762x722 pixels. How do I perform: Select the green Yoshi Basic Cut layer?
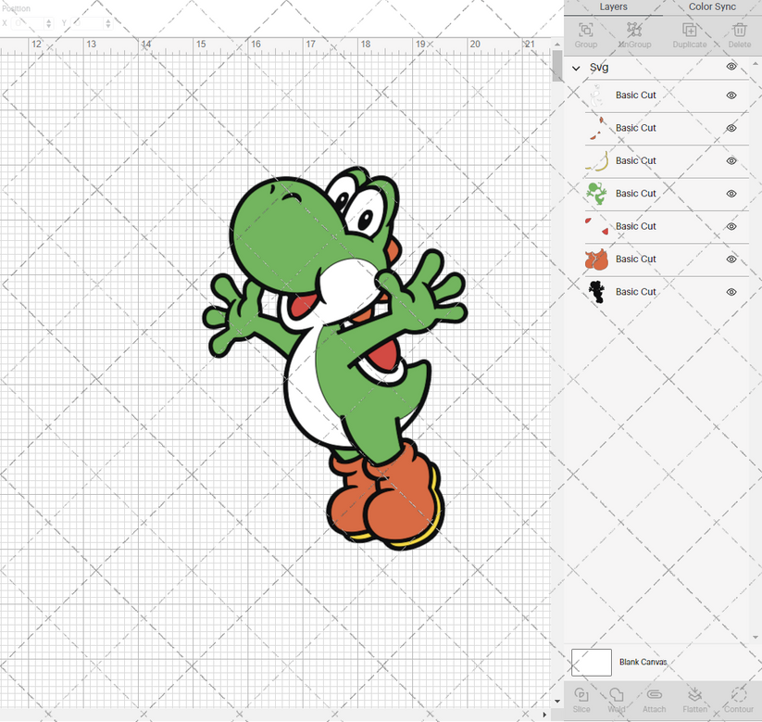636,193
